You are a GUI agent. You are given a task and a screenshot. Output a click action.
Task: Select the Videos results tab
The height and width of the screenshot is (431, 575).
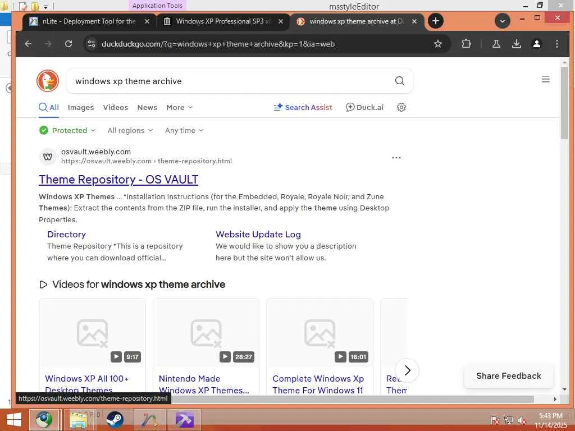coord(116,107)
